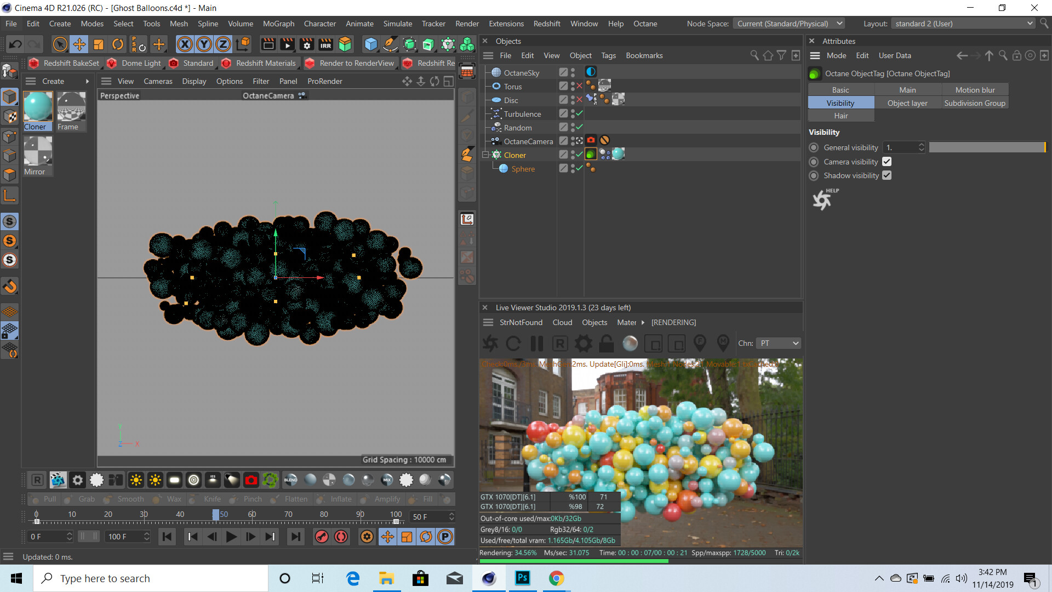Toggle Shadow visibility checkbox

[887, 175]
